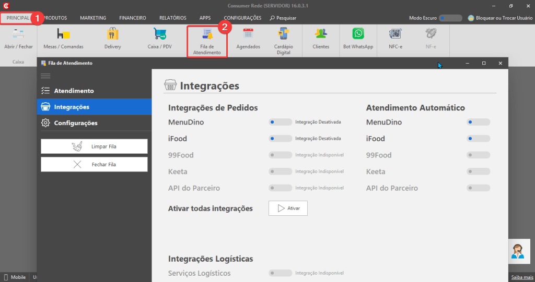Click Fila de Atendimento window title icon

(43, 63)
